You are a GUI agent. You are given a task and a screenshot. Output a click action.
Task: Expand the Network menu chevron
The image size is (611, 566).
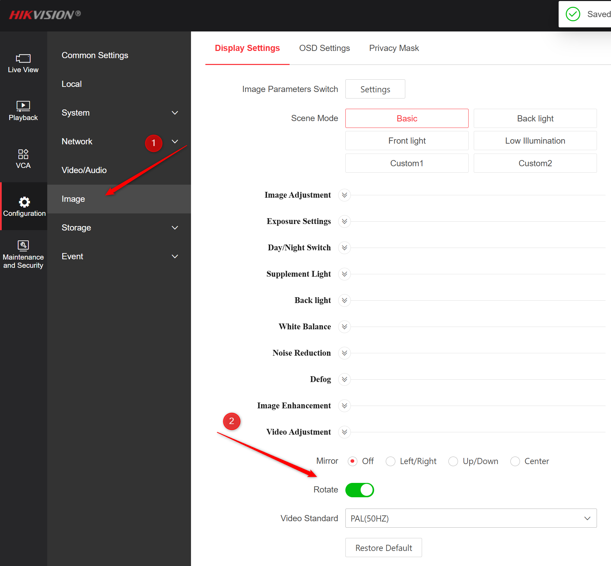[175, 142]
